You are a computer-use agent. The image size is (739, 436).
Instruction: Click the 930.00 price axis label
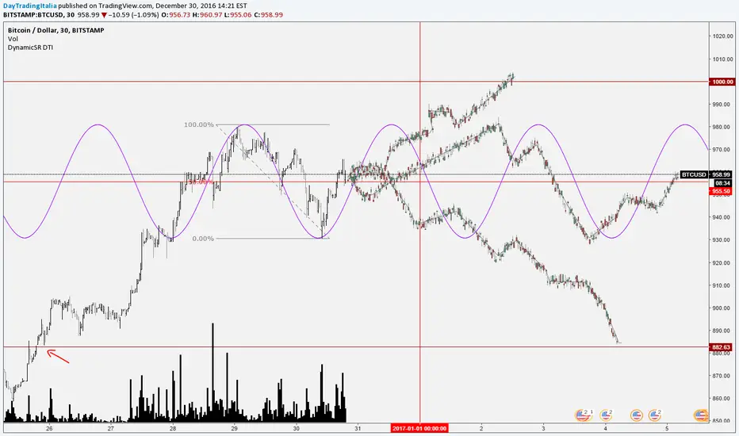point(723,240)
